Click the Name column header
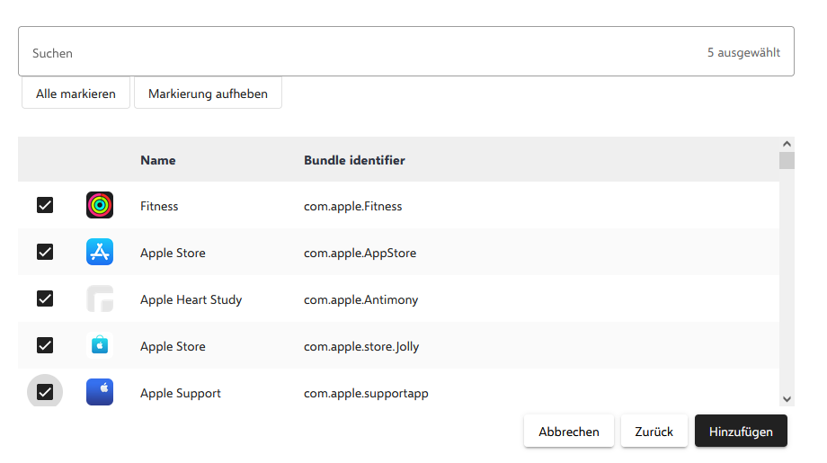The image size is (827, 463). point(158,160)
